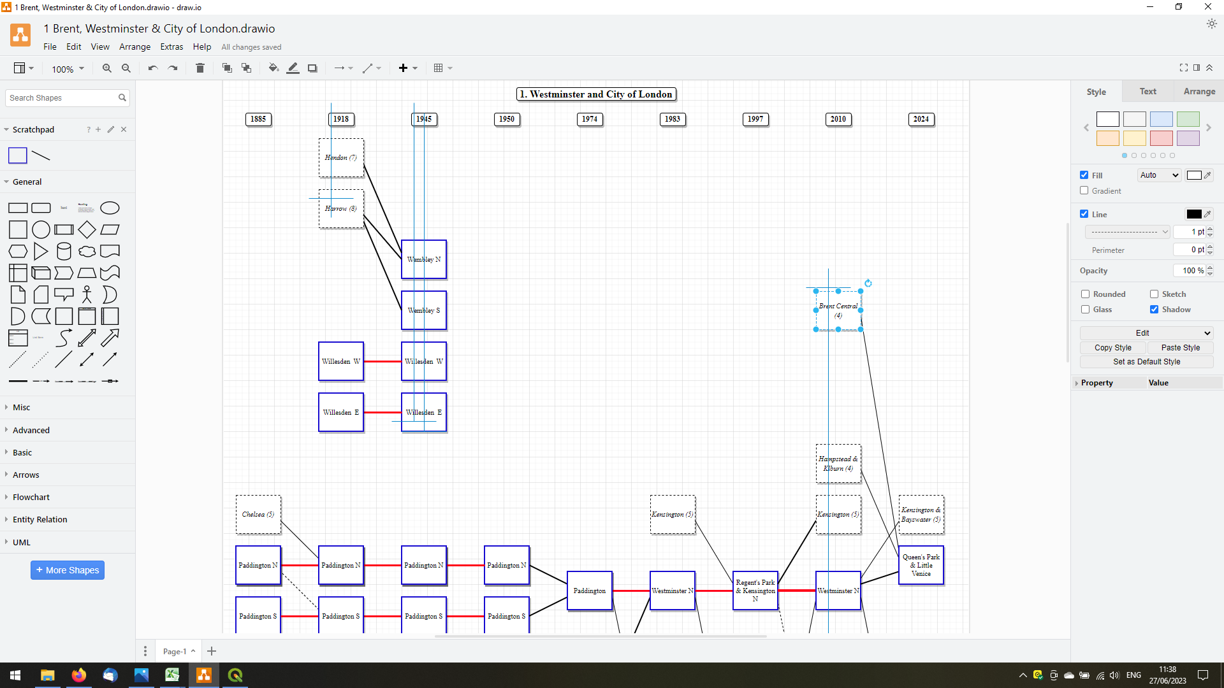Screen dimensions: 1224x688
Task: Enable the Rounded checkbox
Action: [x=1086, y=294]
